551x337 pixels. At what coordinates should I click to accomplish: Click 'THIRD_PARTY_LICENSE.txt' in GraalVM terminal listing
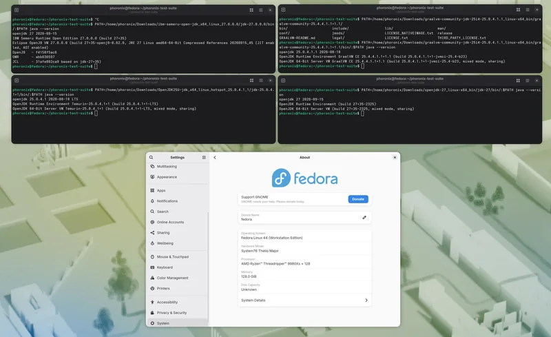461,38
